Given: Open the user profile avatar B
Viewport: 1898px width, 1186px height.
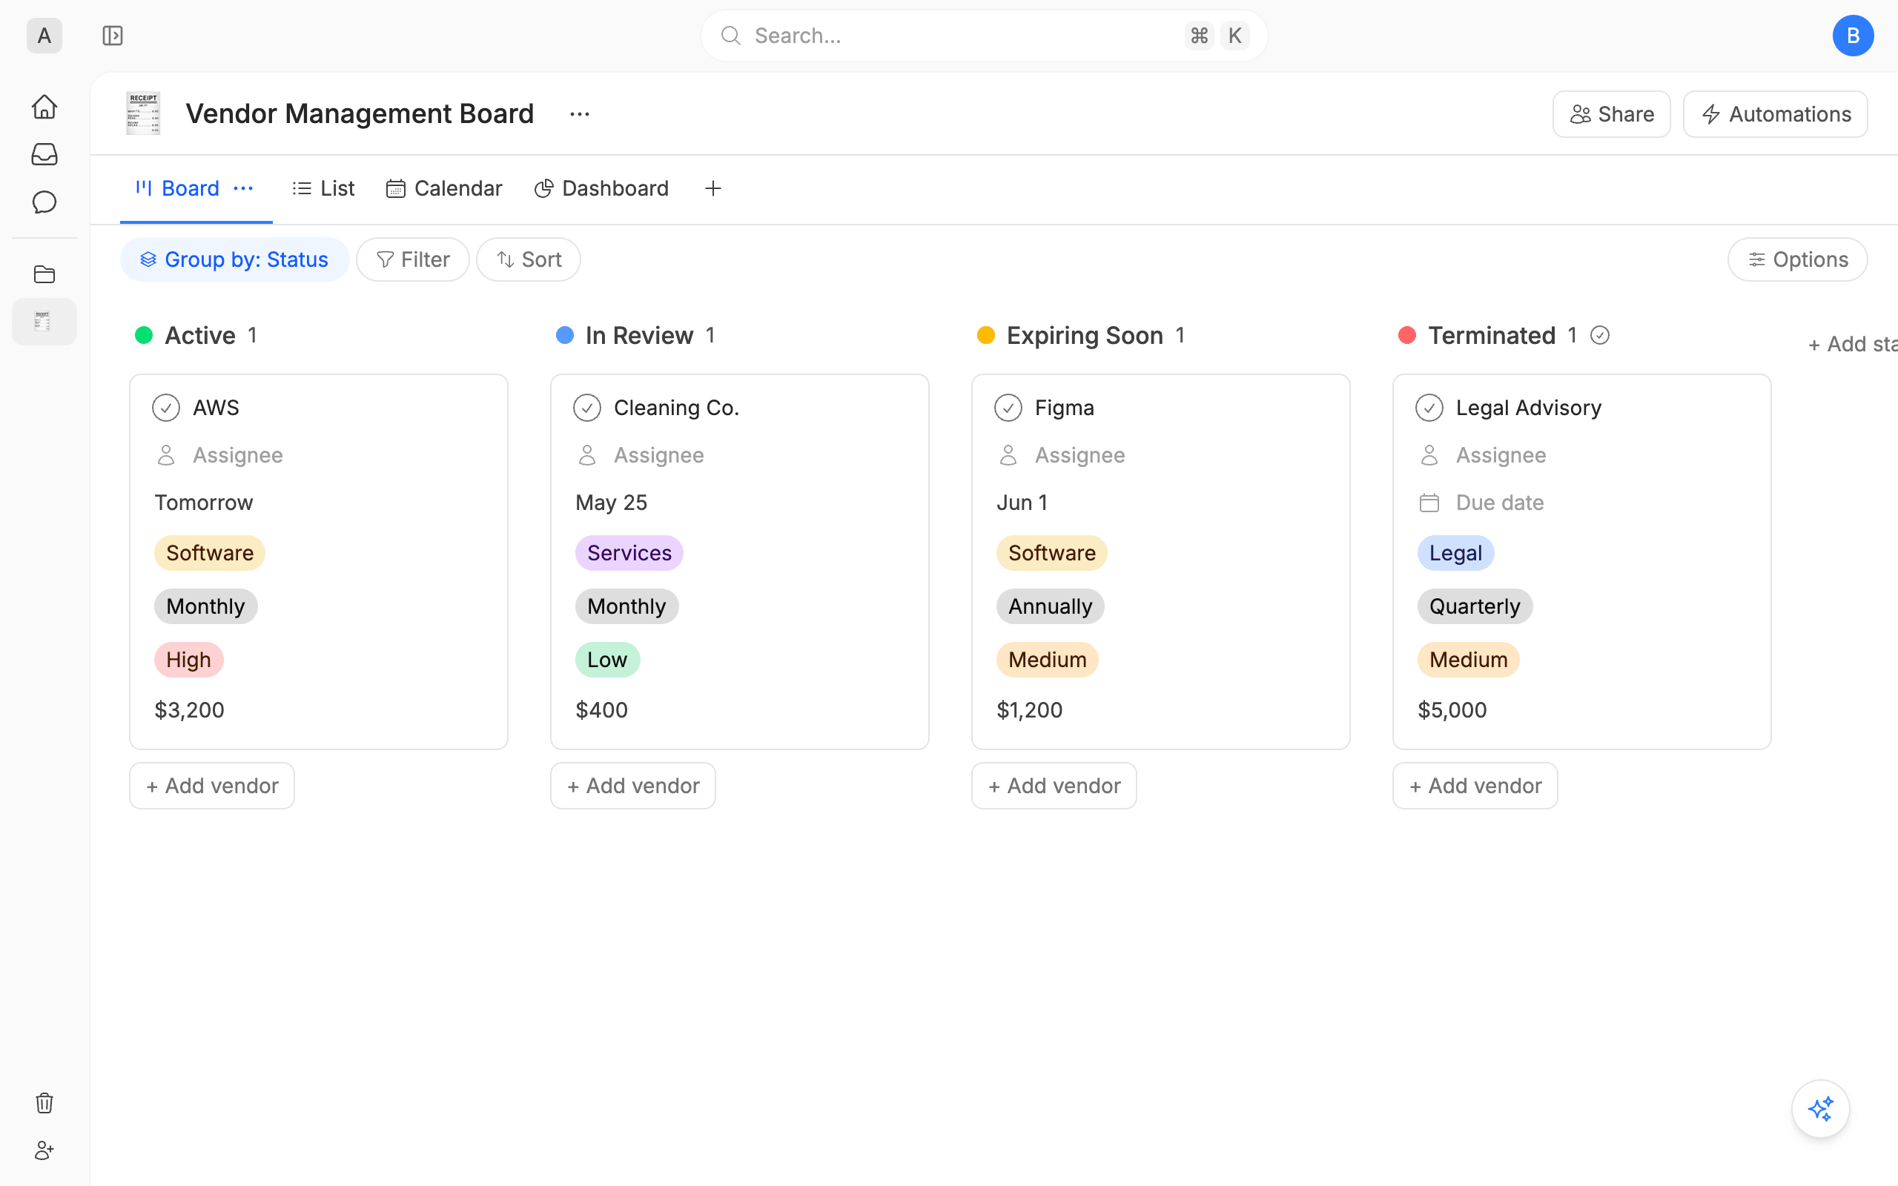Looking at the screenshot, I should pos(1854,36).
